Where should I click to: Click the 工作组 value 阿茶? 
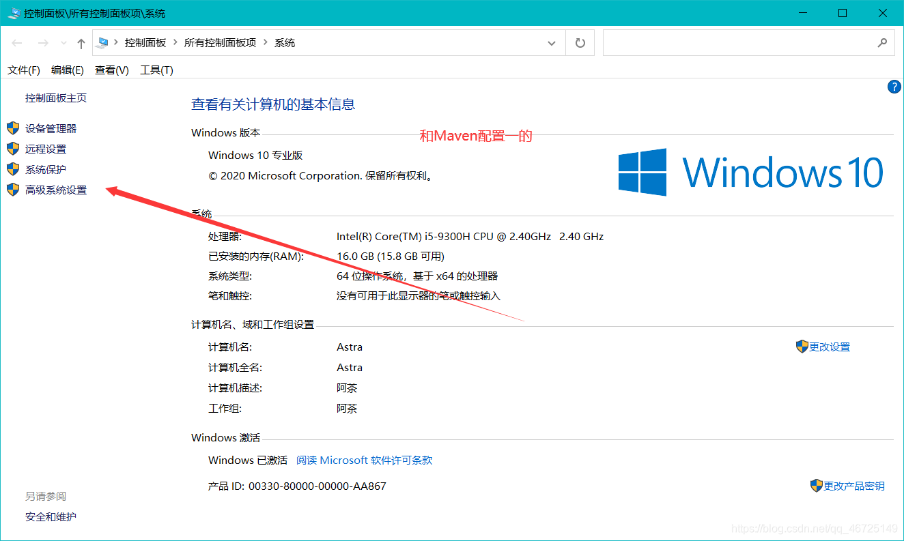347,408
